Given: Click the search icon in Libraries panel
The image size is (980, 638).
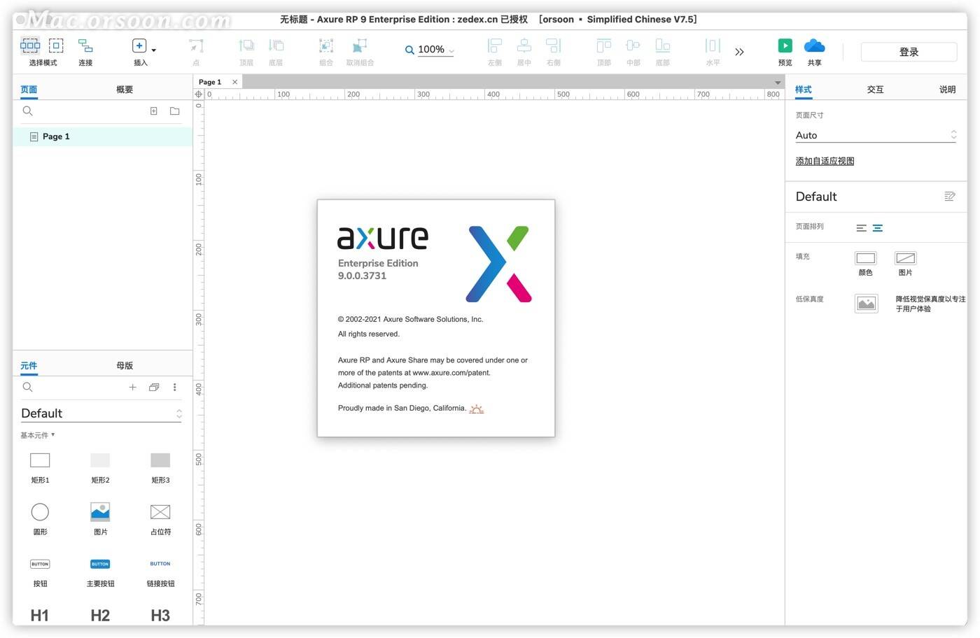Looking at the screenshot, I should pos(27,388).
